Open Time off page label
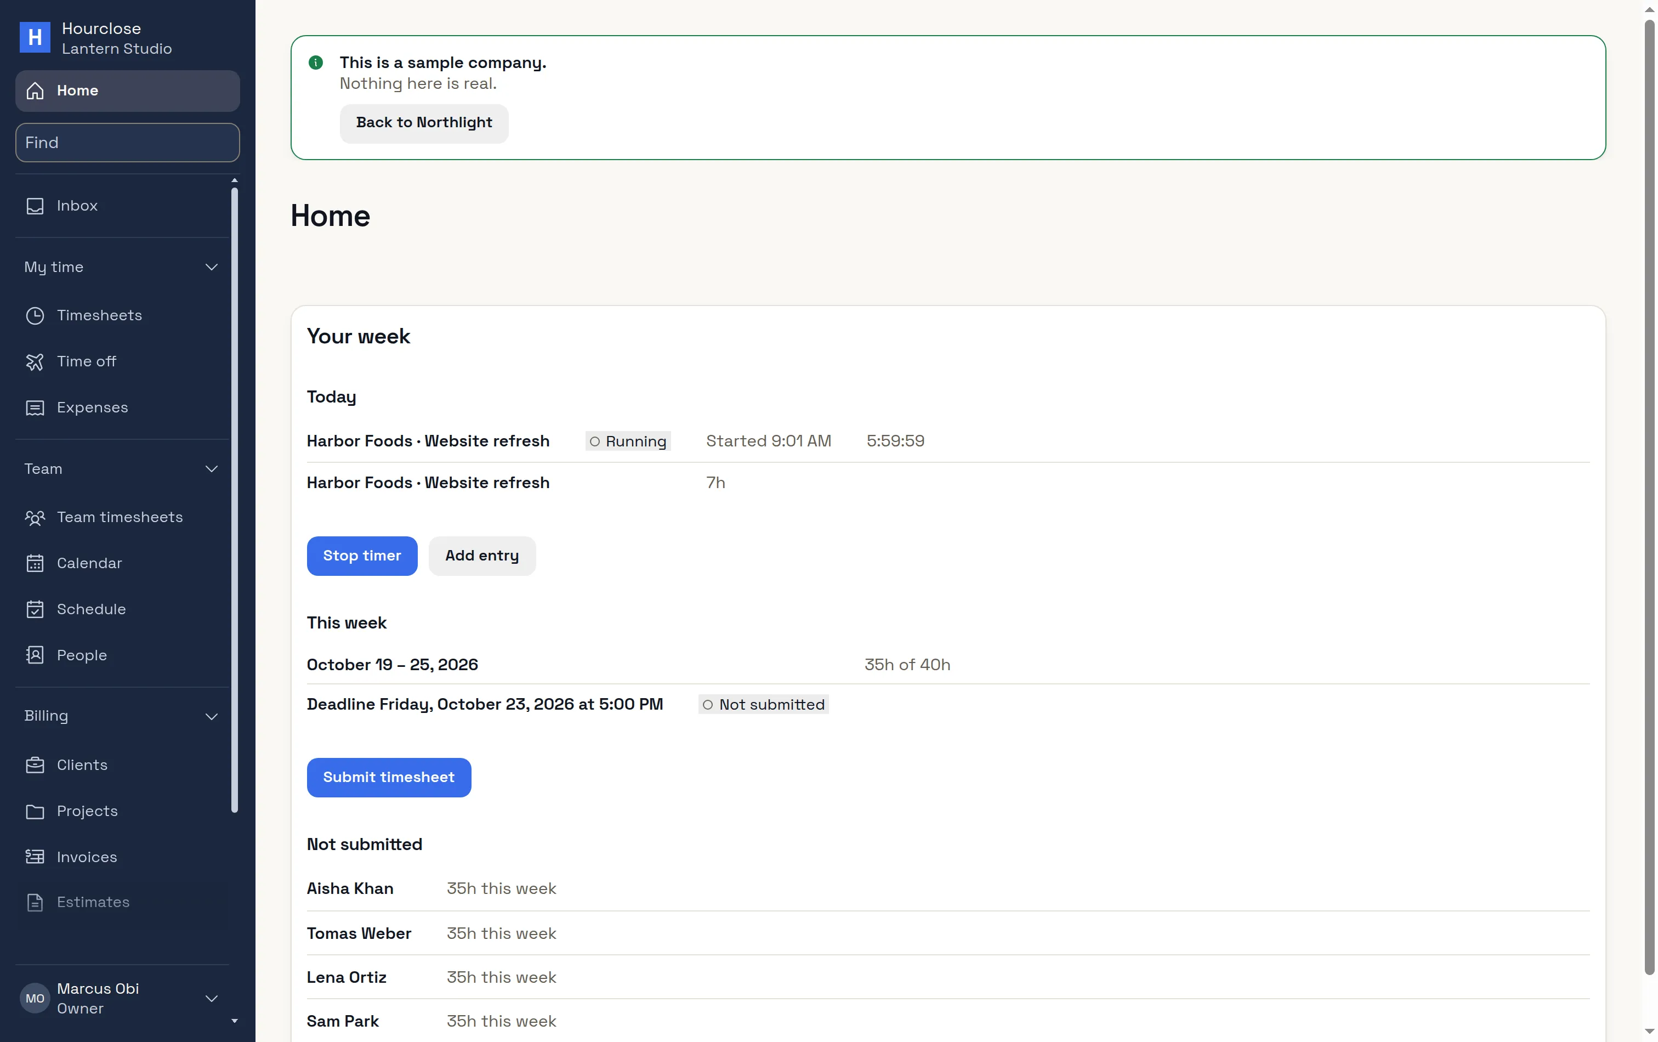1658x1042 pixels. click(x=87, y=361)
